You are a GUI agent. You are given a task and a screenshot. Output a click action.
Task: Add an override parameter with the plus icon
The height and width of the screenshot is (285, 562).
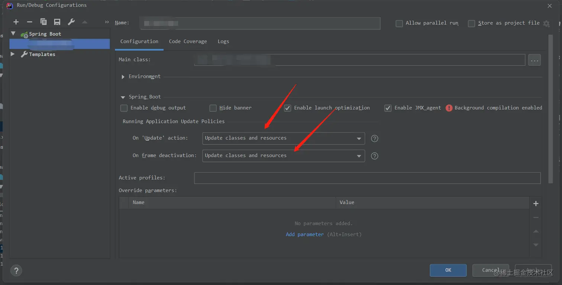[x=536, y=203]
